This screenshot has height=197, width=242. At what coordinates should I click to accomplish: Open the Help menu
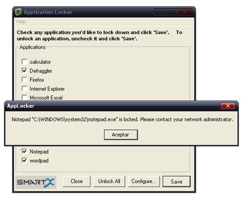click(21, 21)
